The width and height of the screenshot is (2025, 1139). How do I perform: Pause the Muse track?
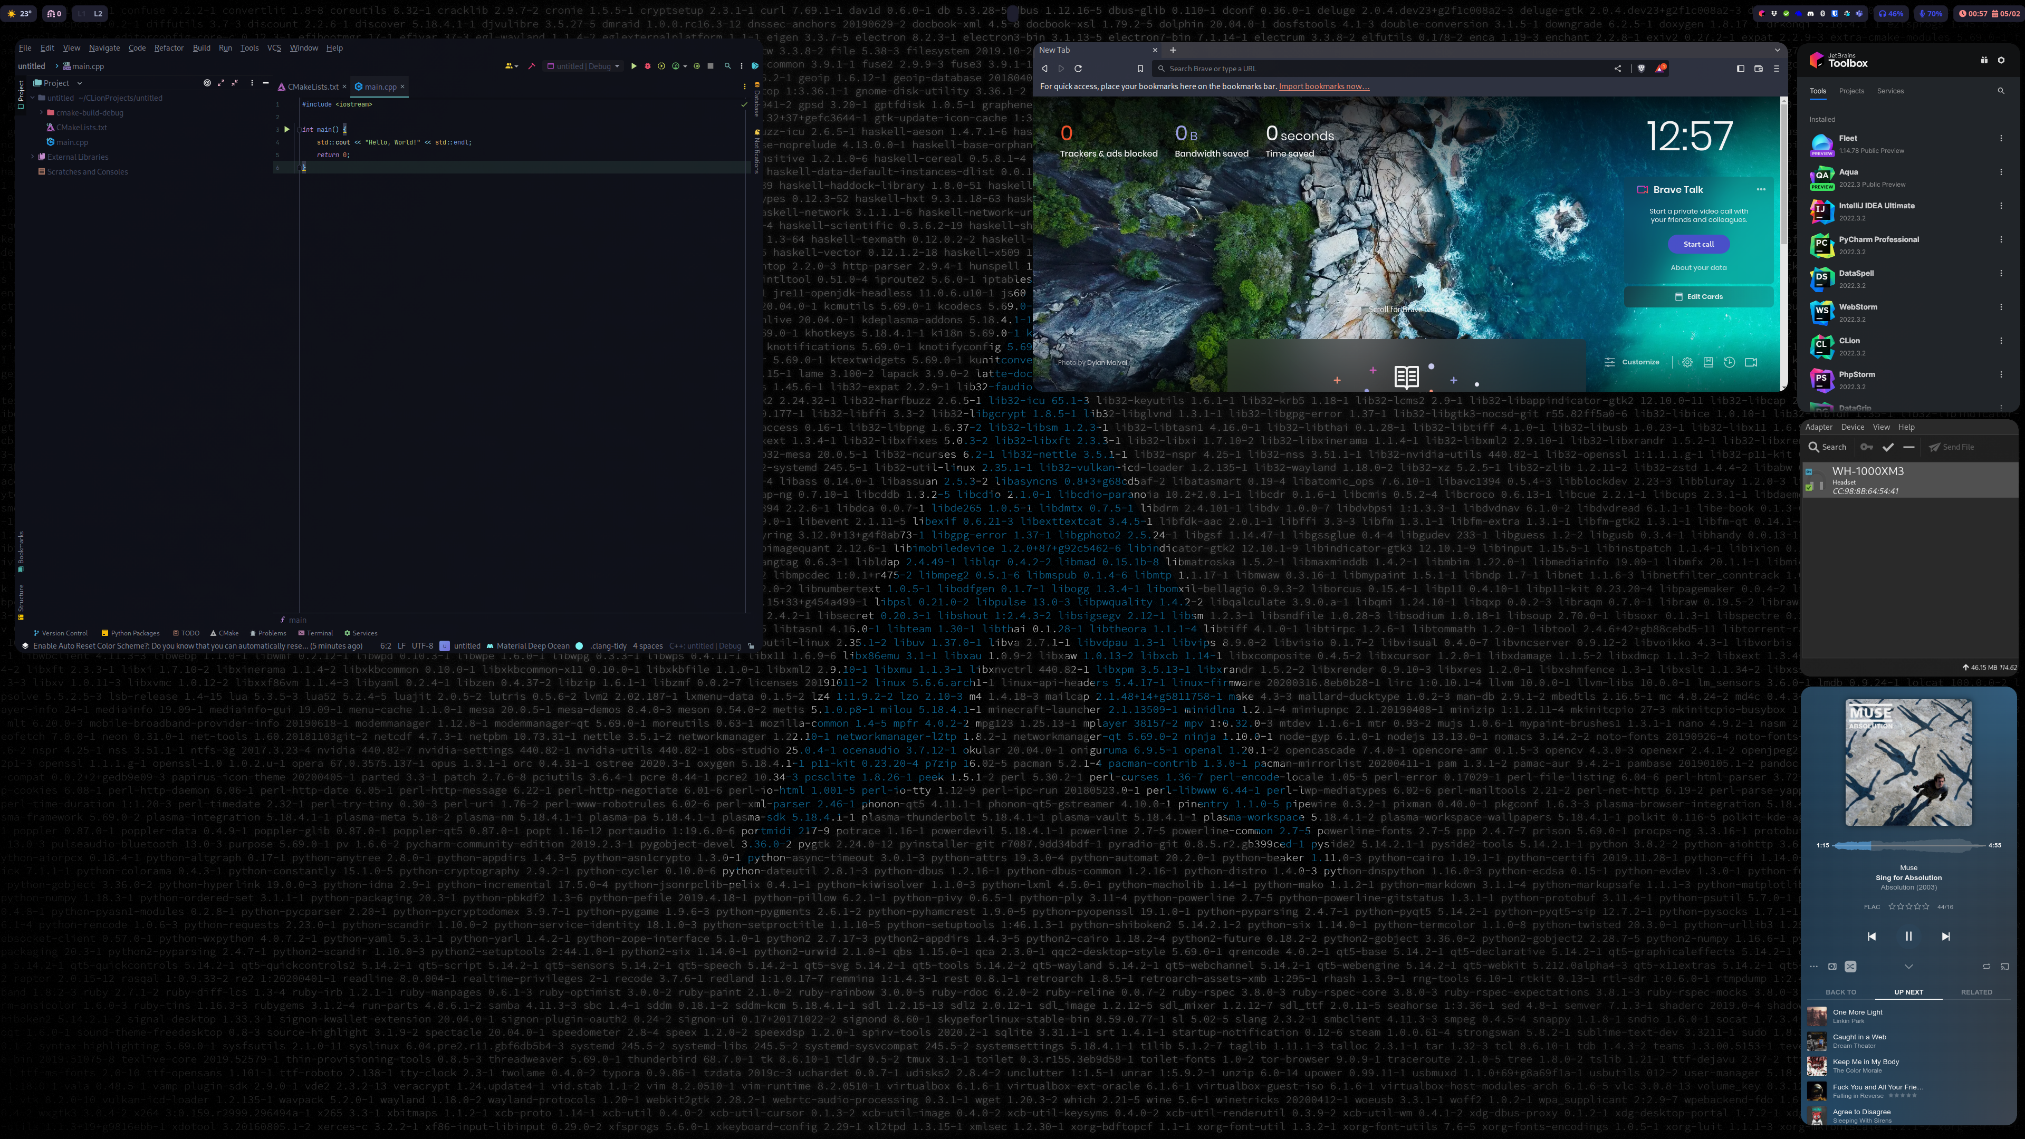coord(1908,936)
